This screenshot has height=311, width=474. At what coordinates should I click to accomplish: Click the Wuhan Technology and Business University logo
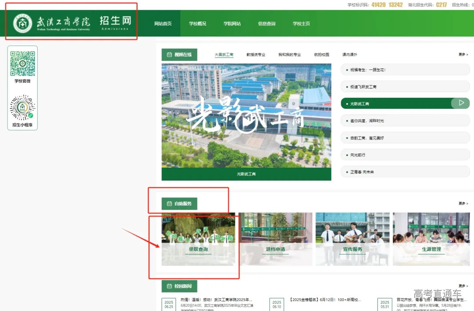pos(23,23)
